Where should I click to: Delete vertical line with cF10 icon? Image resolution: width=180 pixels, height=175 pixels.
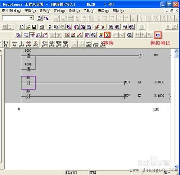36,44
